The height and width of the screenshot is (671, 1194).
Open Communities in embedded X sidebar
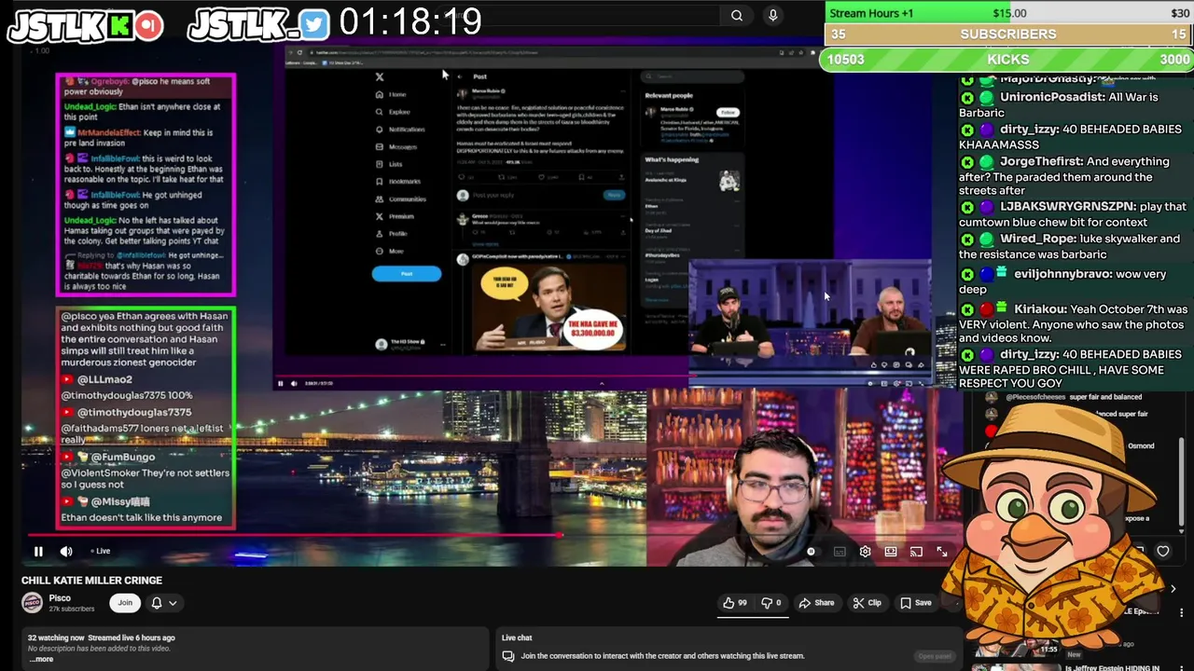[x=401, y=199]
